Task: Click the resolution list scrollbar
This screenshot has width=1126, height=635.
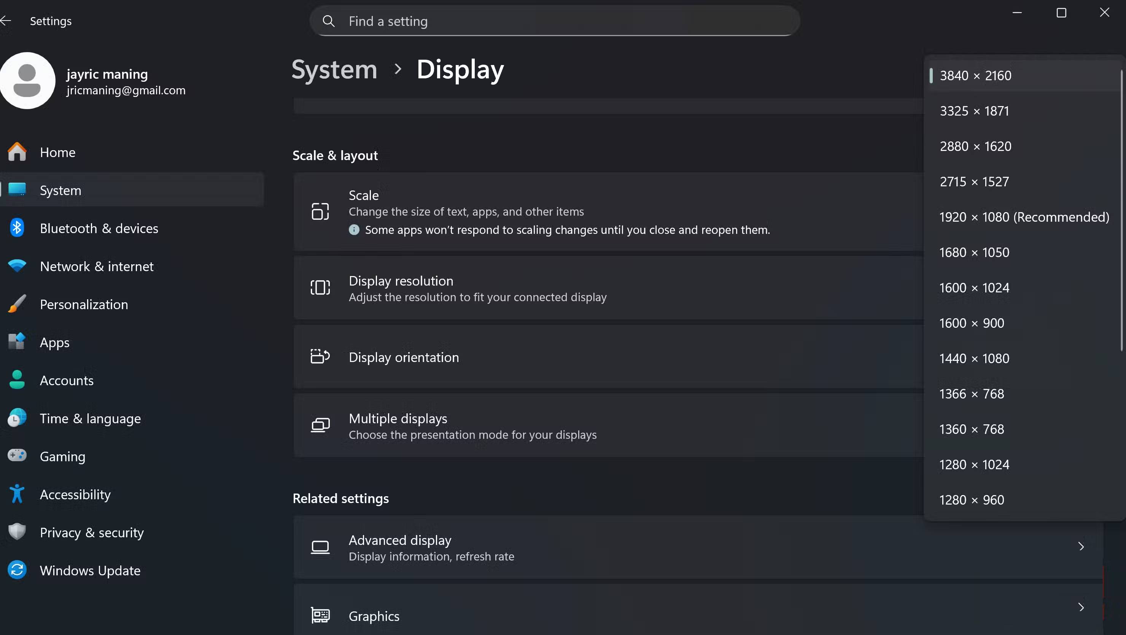Action: coord(1122,210)
